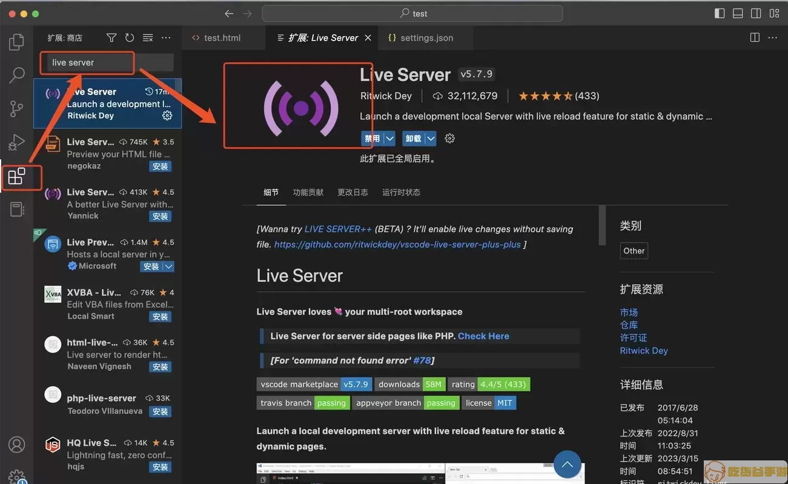Screen dimensions: 788x484
Task: Install HQ Live Server by hqjs
Action: [161, 467]
